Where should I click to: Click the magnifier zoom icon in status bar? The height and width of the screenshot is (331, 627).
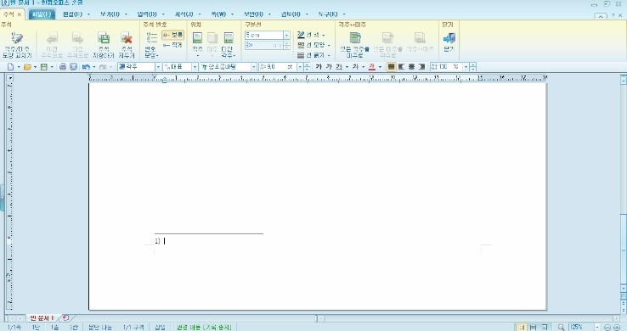point(561,327)
